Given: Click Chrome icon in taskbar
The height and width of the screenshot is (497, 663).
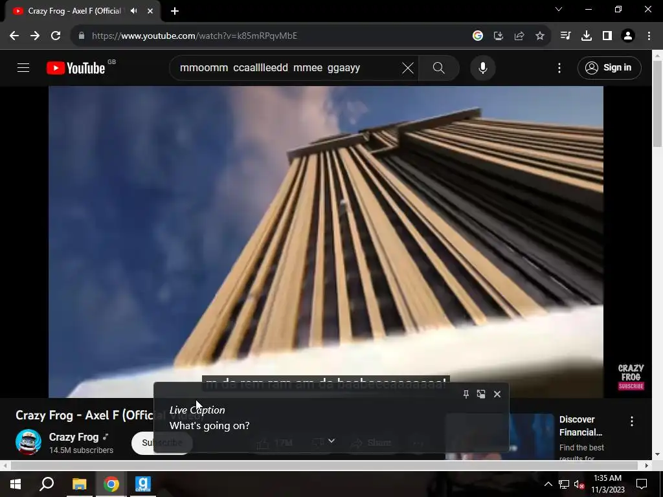Looking at the screenshot, I should tap(111, 484).
